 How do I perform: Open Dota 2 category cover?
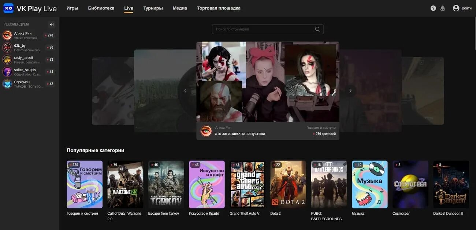pyautogui.click(x=288, y=184)
